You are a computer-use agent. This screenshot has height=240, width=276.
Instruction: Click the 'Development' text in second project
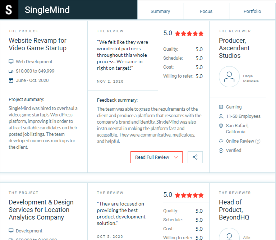pyautogui.click(x=29, y=231)
